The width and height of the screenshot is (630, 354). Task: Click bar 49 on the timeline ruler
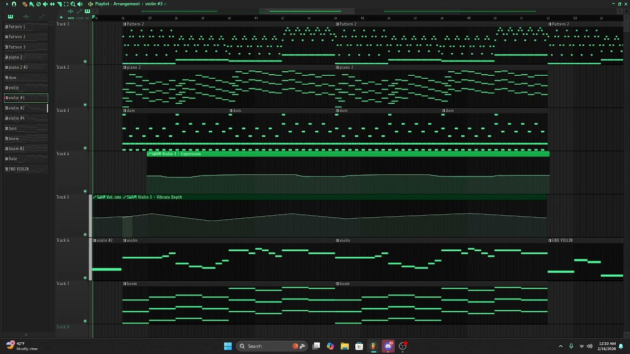(x=469, y=18)
